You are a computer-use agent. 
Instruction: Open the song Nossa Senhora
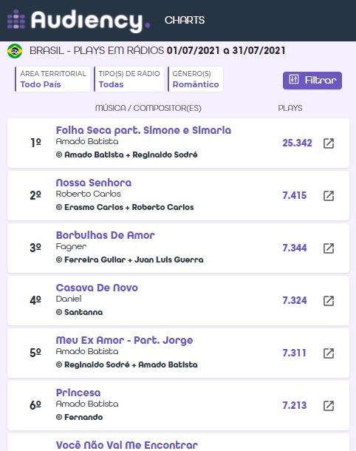[x=94, y=183]
